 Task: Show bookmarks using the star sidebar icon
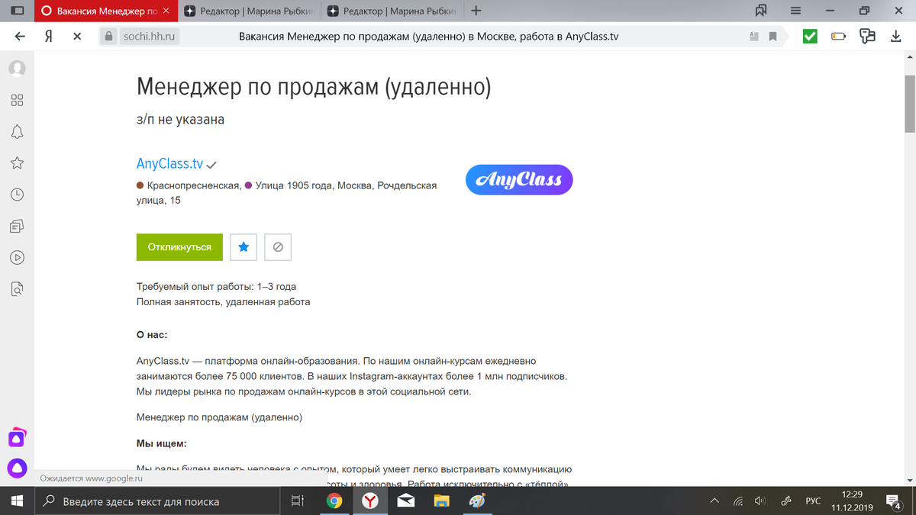[x=17, y=163]
